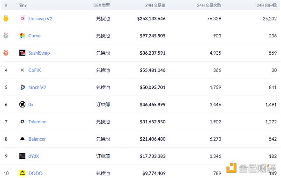Screen dimensions: 281x178
Task: Click the Uniswap V2 logo icon
Action: (x=22, y=18)
